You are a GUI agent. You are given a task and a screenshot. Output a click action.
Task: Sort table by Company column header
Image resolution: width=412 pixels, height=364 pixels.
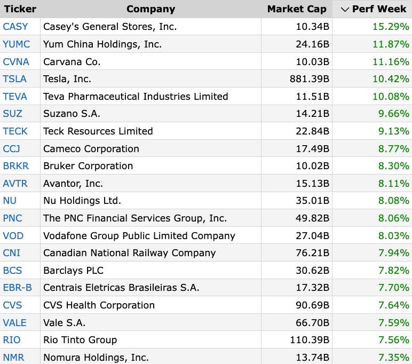click(150, 9)
